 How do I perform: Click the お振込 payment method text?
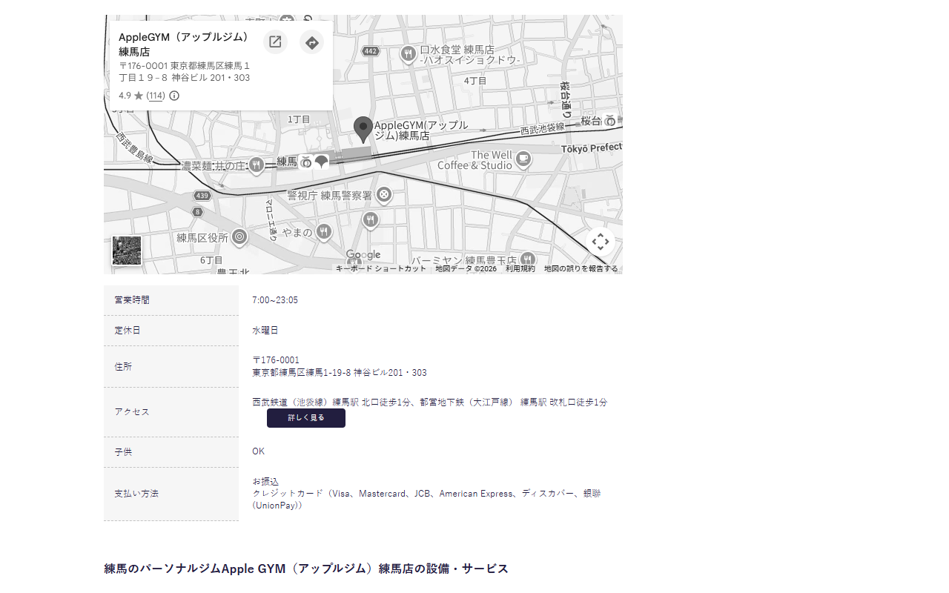coord(265,482)
